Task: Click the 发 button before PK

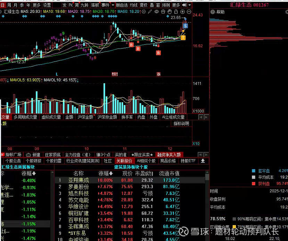Action: pos(64,5)
